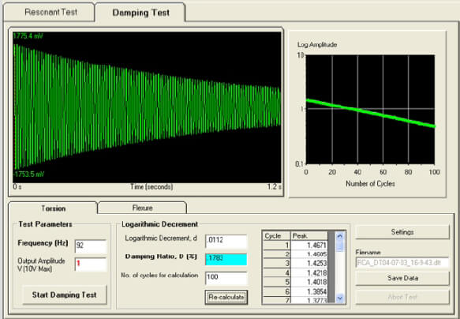Click the Log Amplitude decay plot
This screenshot has width=460, height=319.
pos(370,109)
